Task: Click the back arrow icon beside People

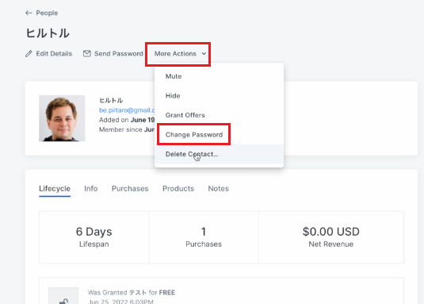Action: click(x=29, y=13)
